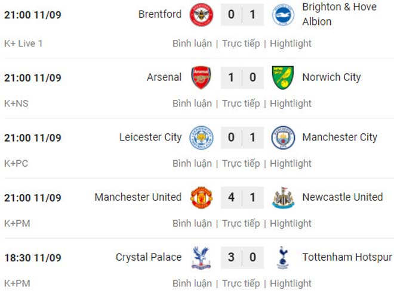Open the Arsenal 1-0 Norwich score box
This screenshot has height=297, width=394.
coord(242,77)
